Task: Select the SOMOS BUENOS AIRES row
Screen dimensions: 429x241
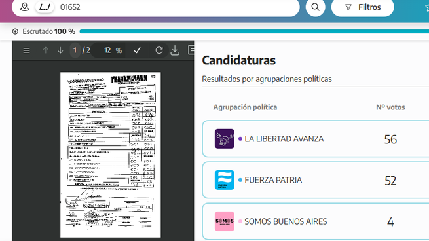Action: pos(316,221)
